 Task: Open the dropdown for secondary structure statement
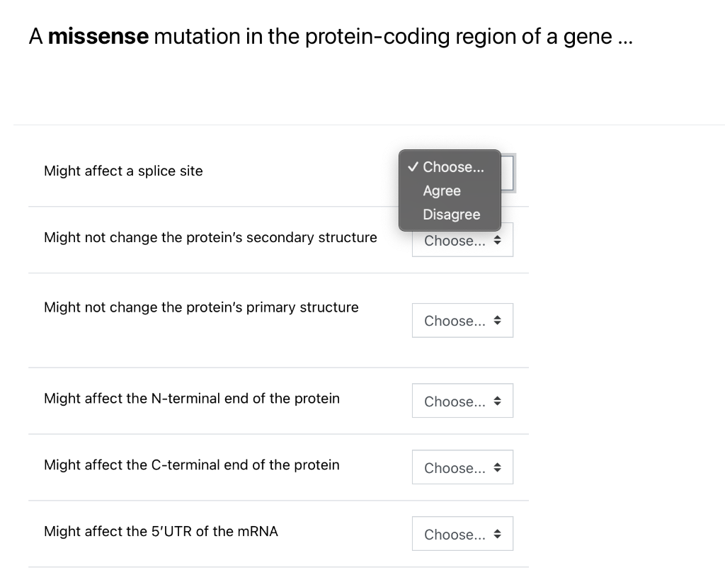(x=462, y=239)
